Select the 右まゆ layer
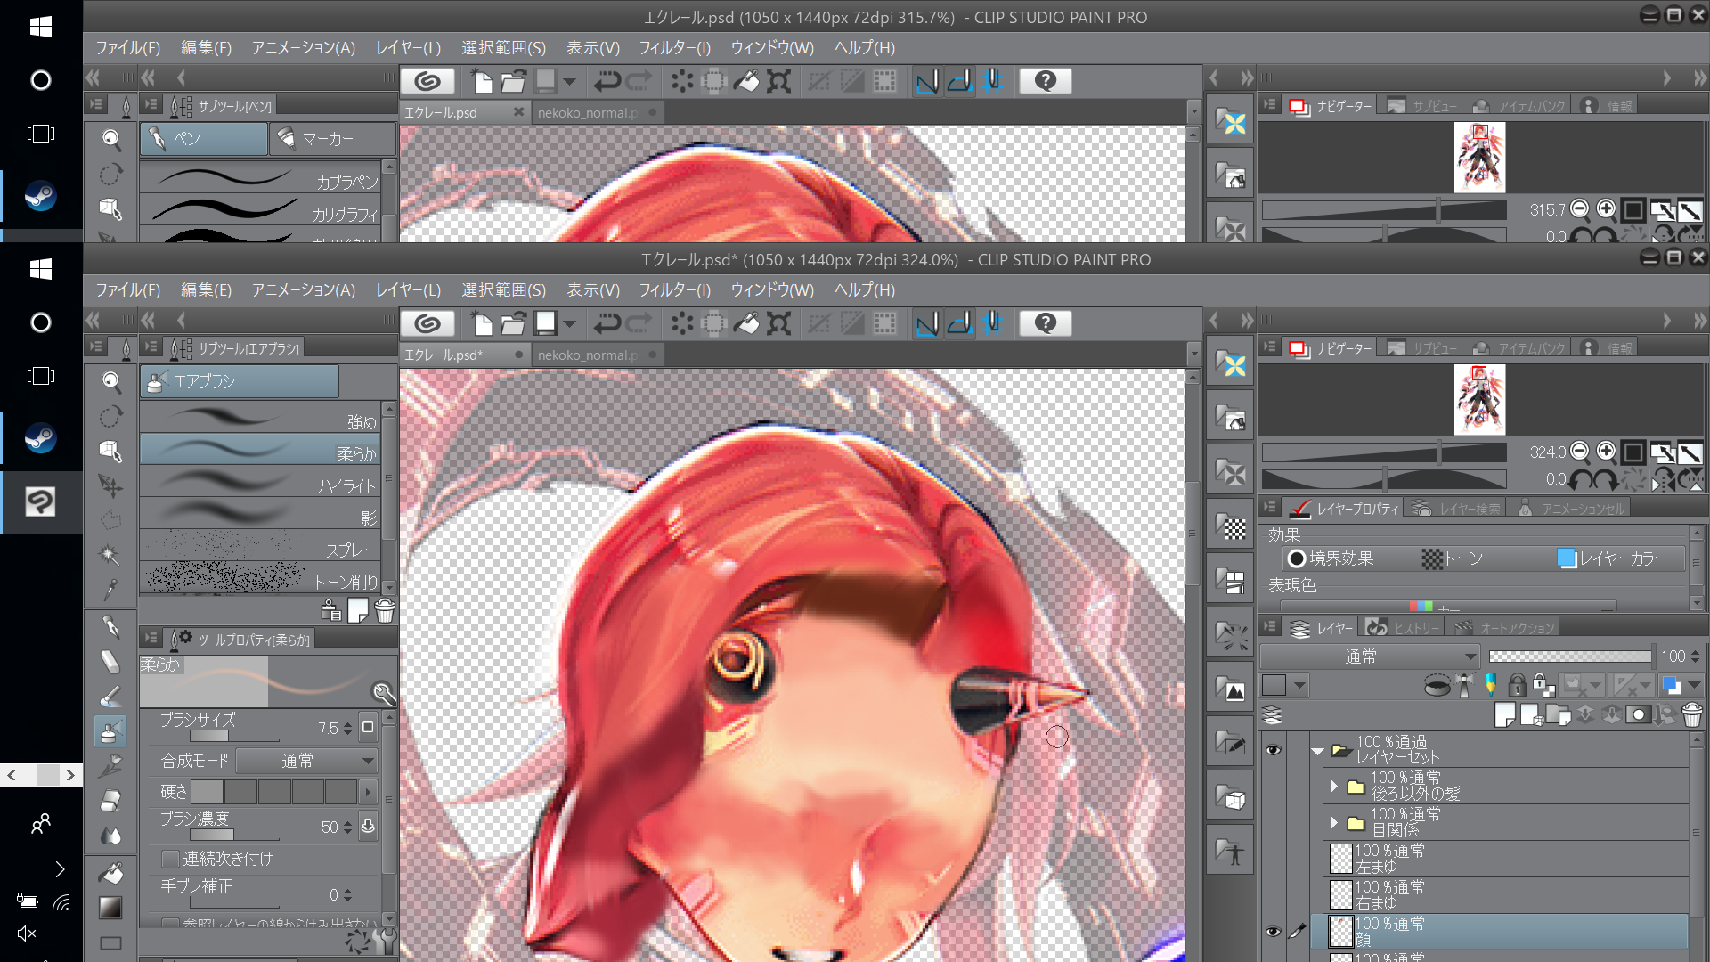1710x962 pixels. pyautogui.click(x=1506, y=895)
